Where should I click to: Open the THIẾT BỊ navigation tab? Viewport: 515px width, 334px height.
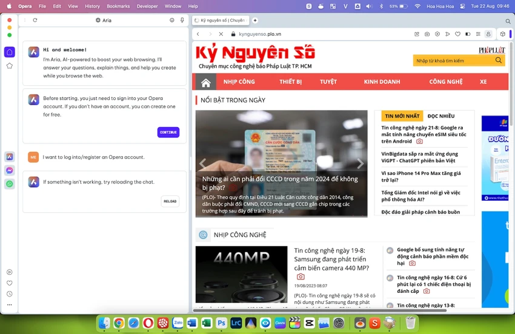[290, 82]
